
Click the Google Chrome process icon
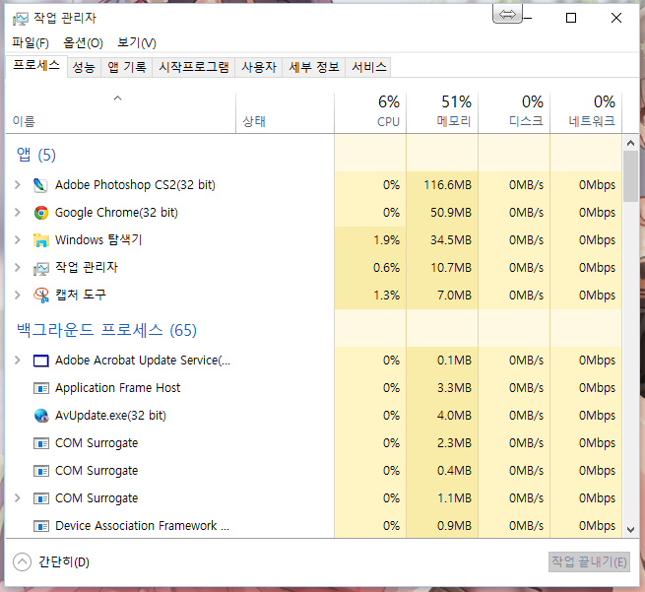point(40,213)
